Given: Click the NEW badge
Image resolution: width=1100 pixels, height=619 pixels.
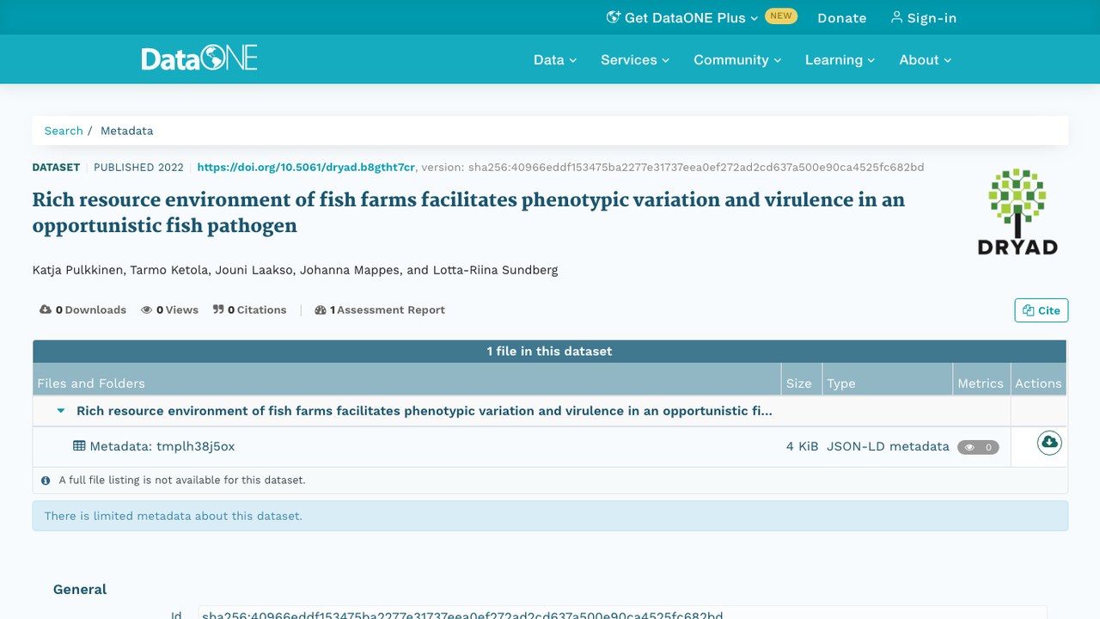Looking at the screenshot, I should [780, 15].
